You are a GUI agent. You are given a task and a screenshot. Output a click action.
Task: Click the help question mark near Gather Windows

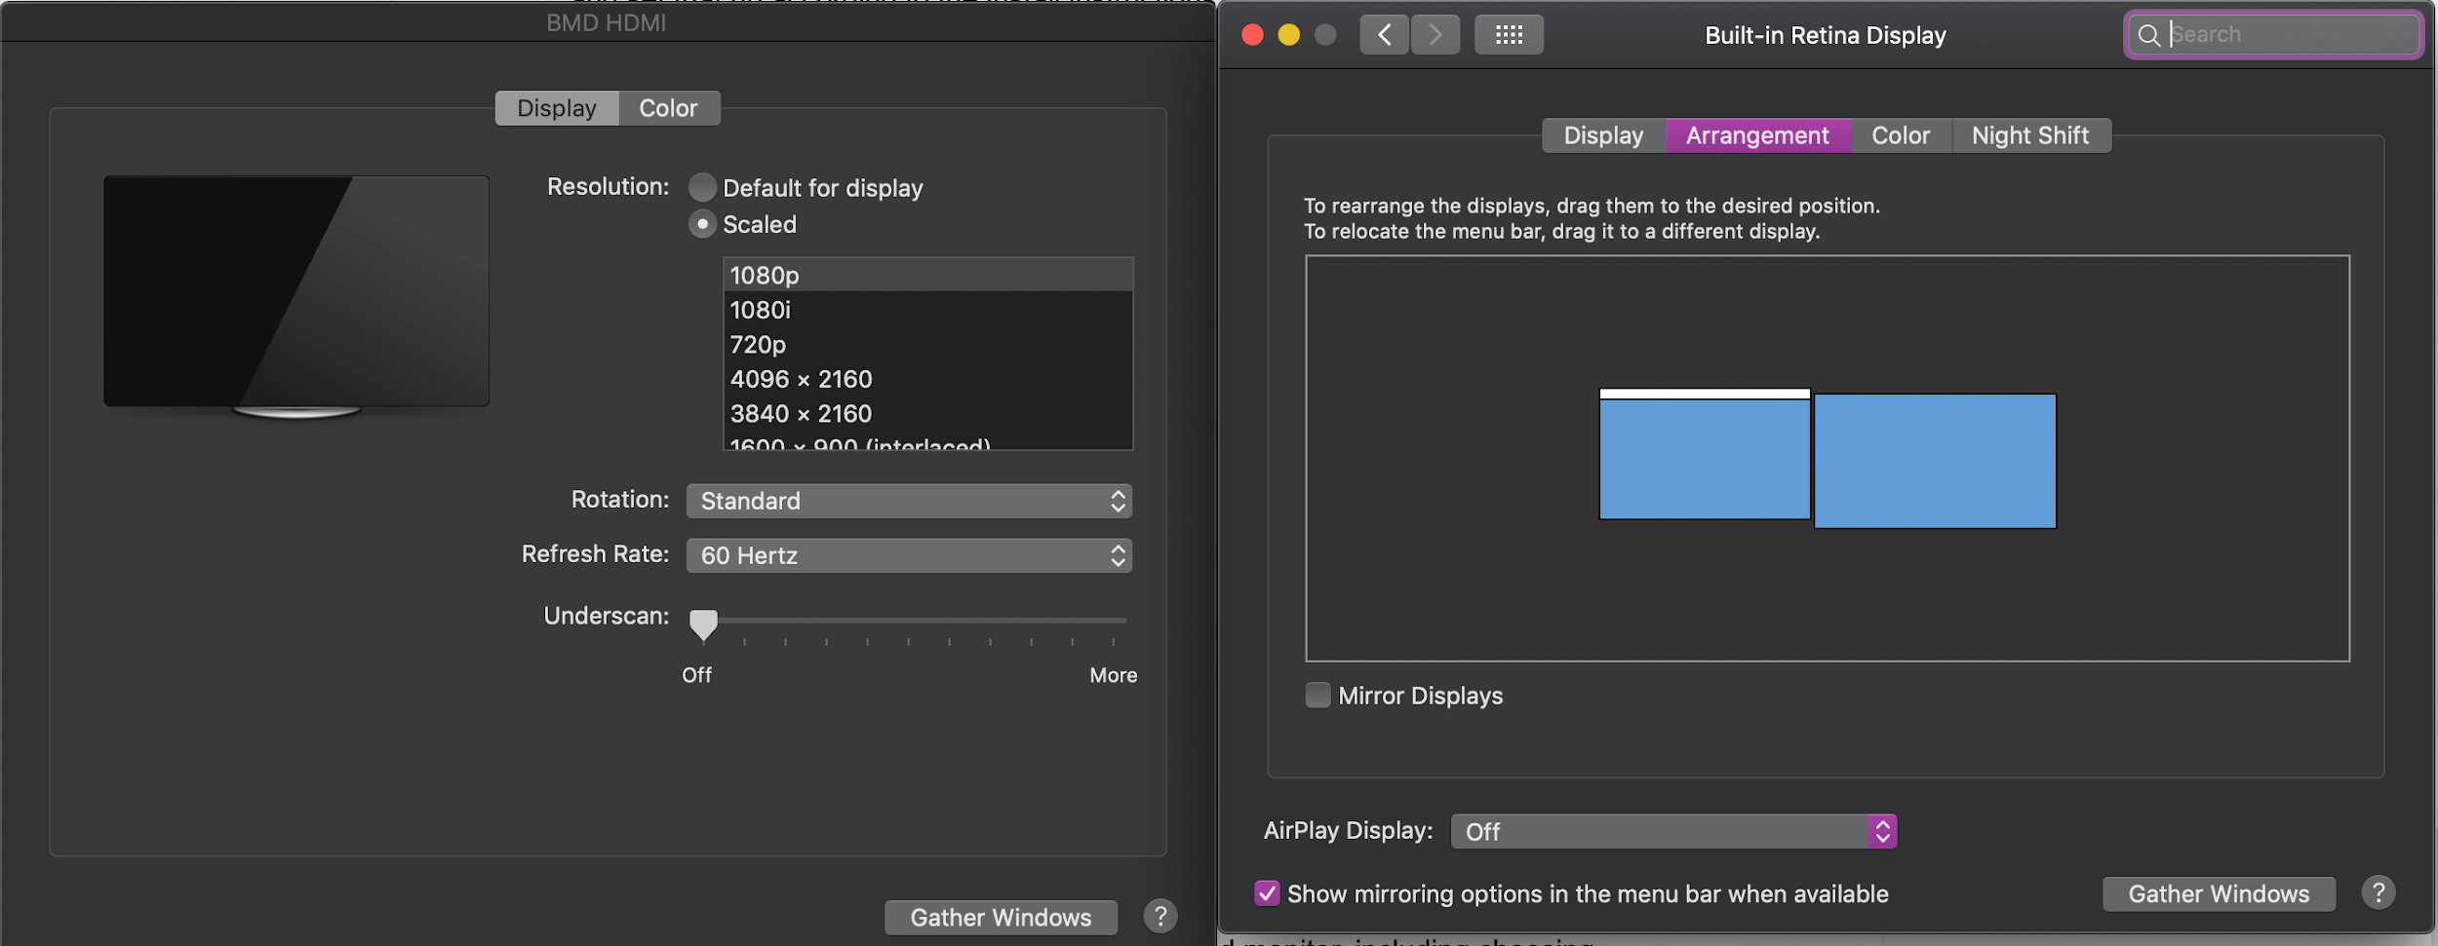coord(2379,891)
